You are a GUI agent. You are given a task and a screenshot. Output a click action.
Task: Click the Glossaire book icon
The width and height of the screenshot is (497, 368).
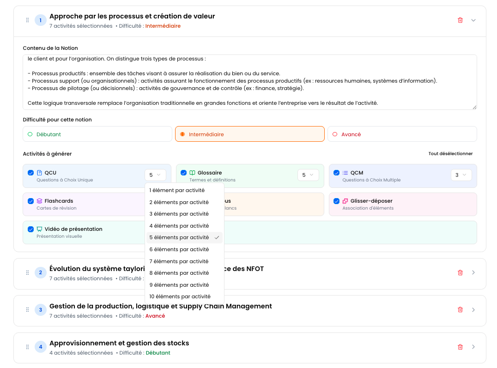click(x=192, y=173)
